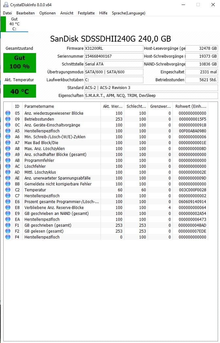Screen dimensions: 220x343
Task: Click the Host-Schreibvorgänge value 19373 GB
Action: [x=202, y=56]
